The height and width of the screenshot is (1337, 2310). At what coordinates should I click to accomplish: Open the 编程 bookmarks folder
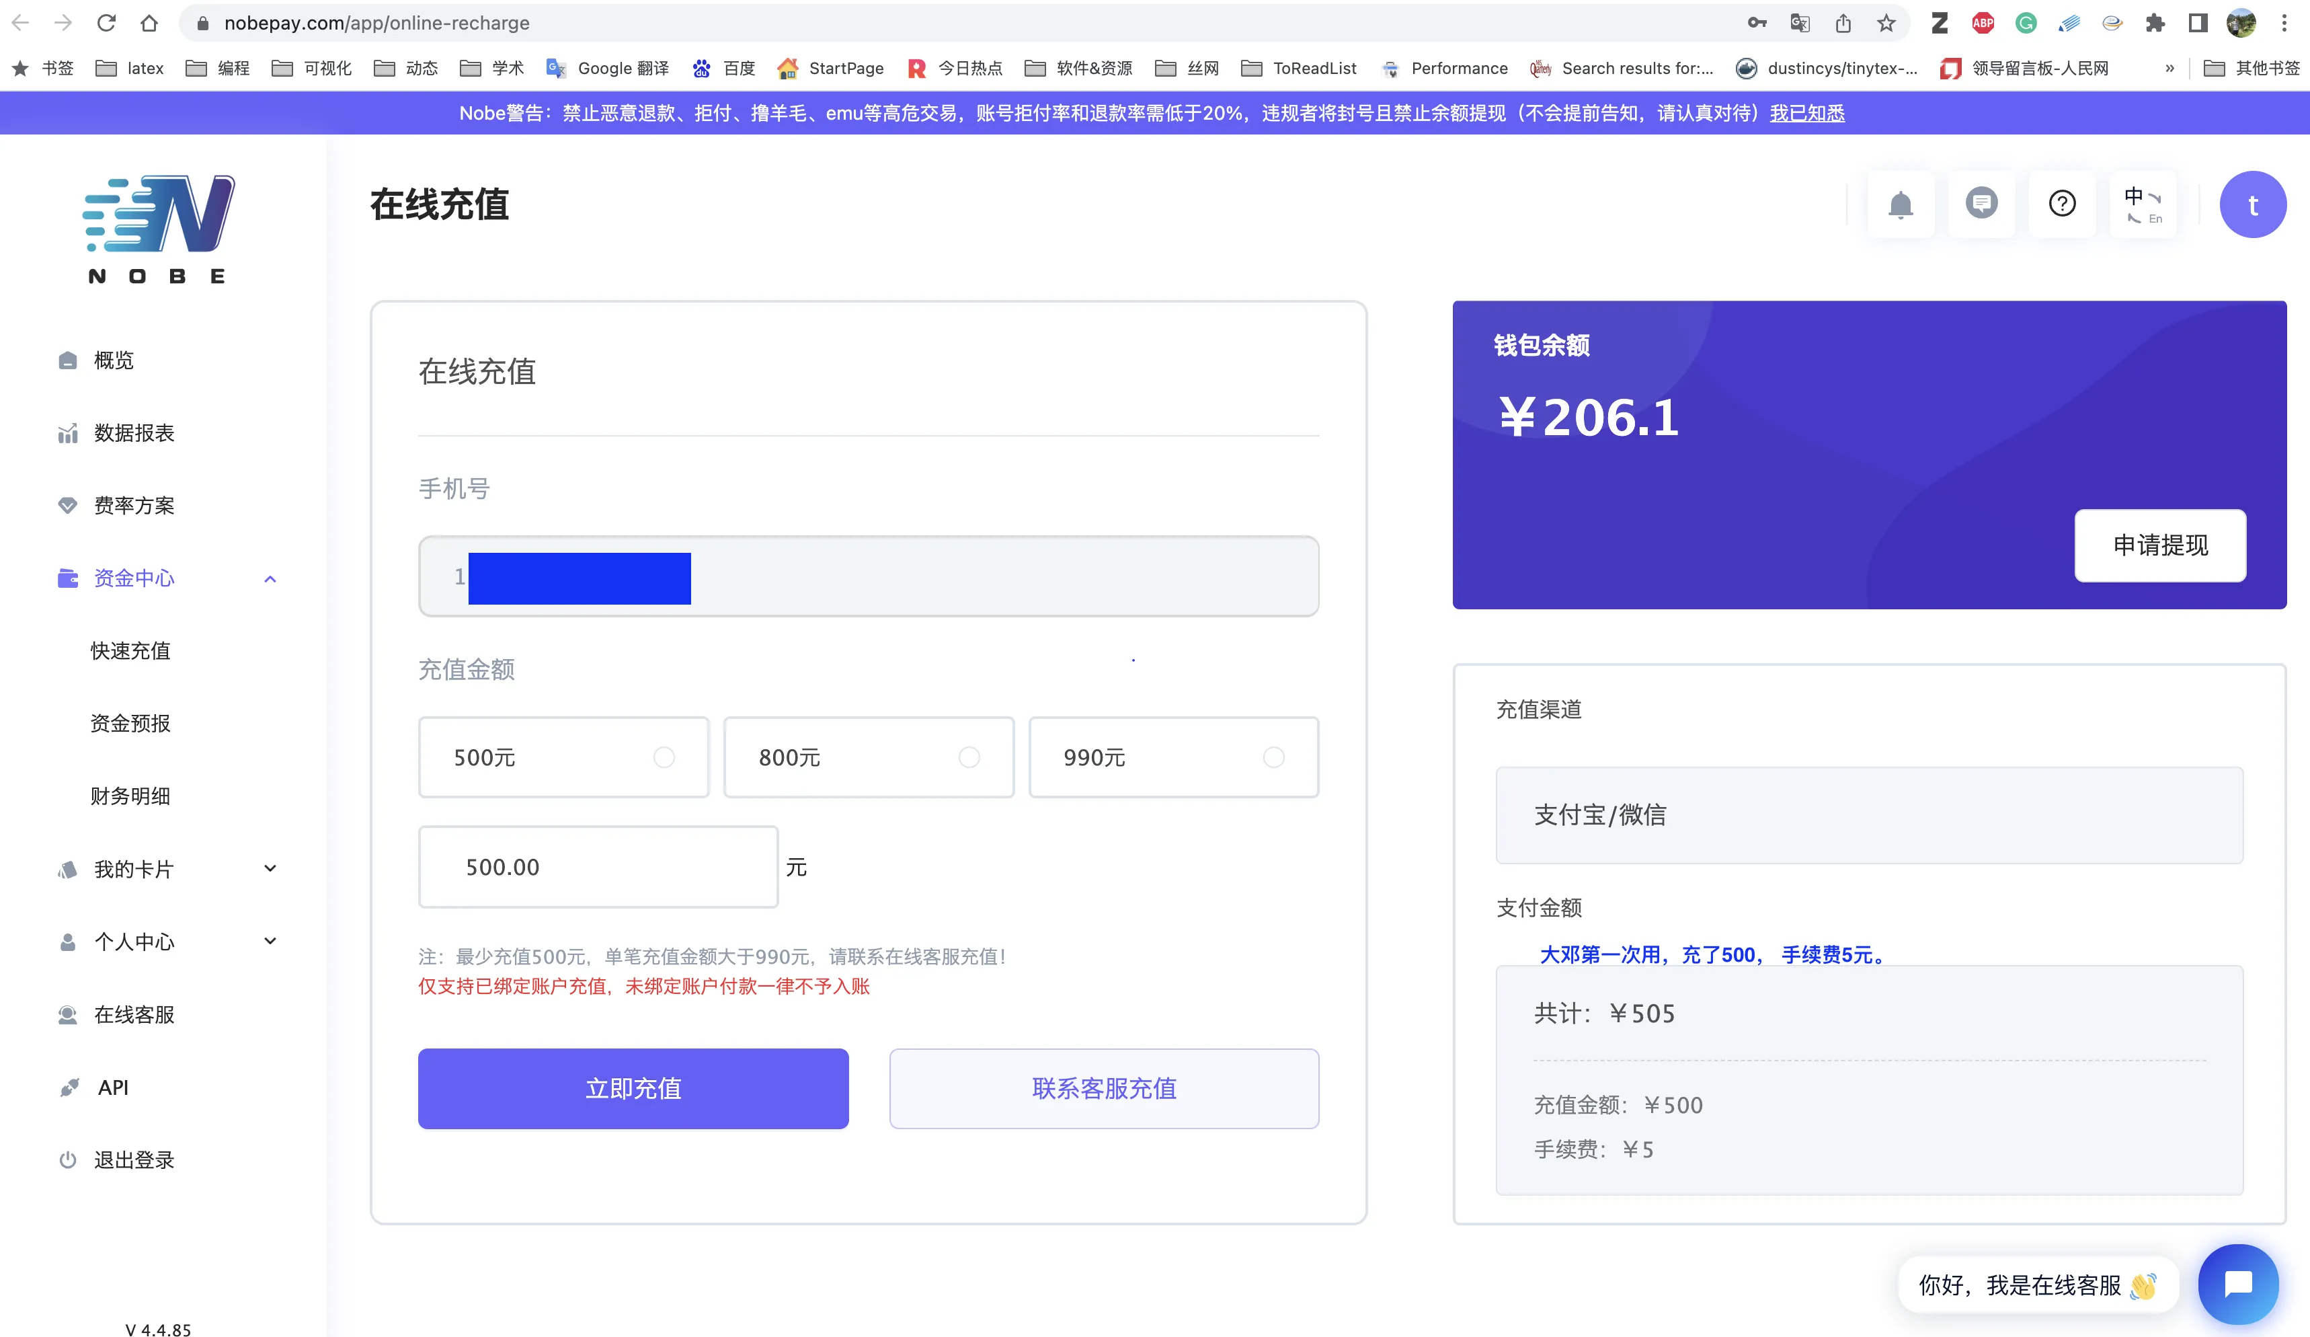(218, 68)
